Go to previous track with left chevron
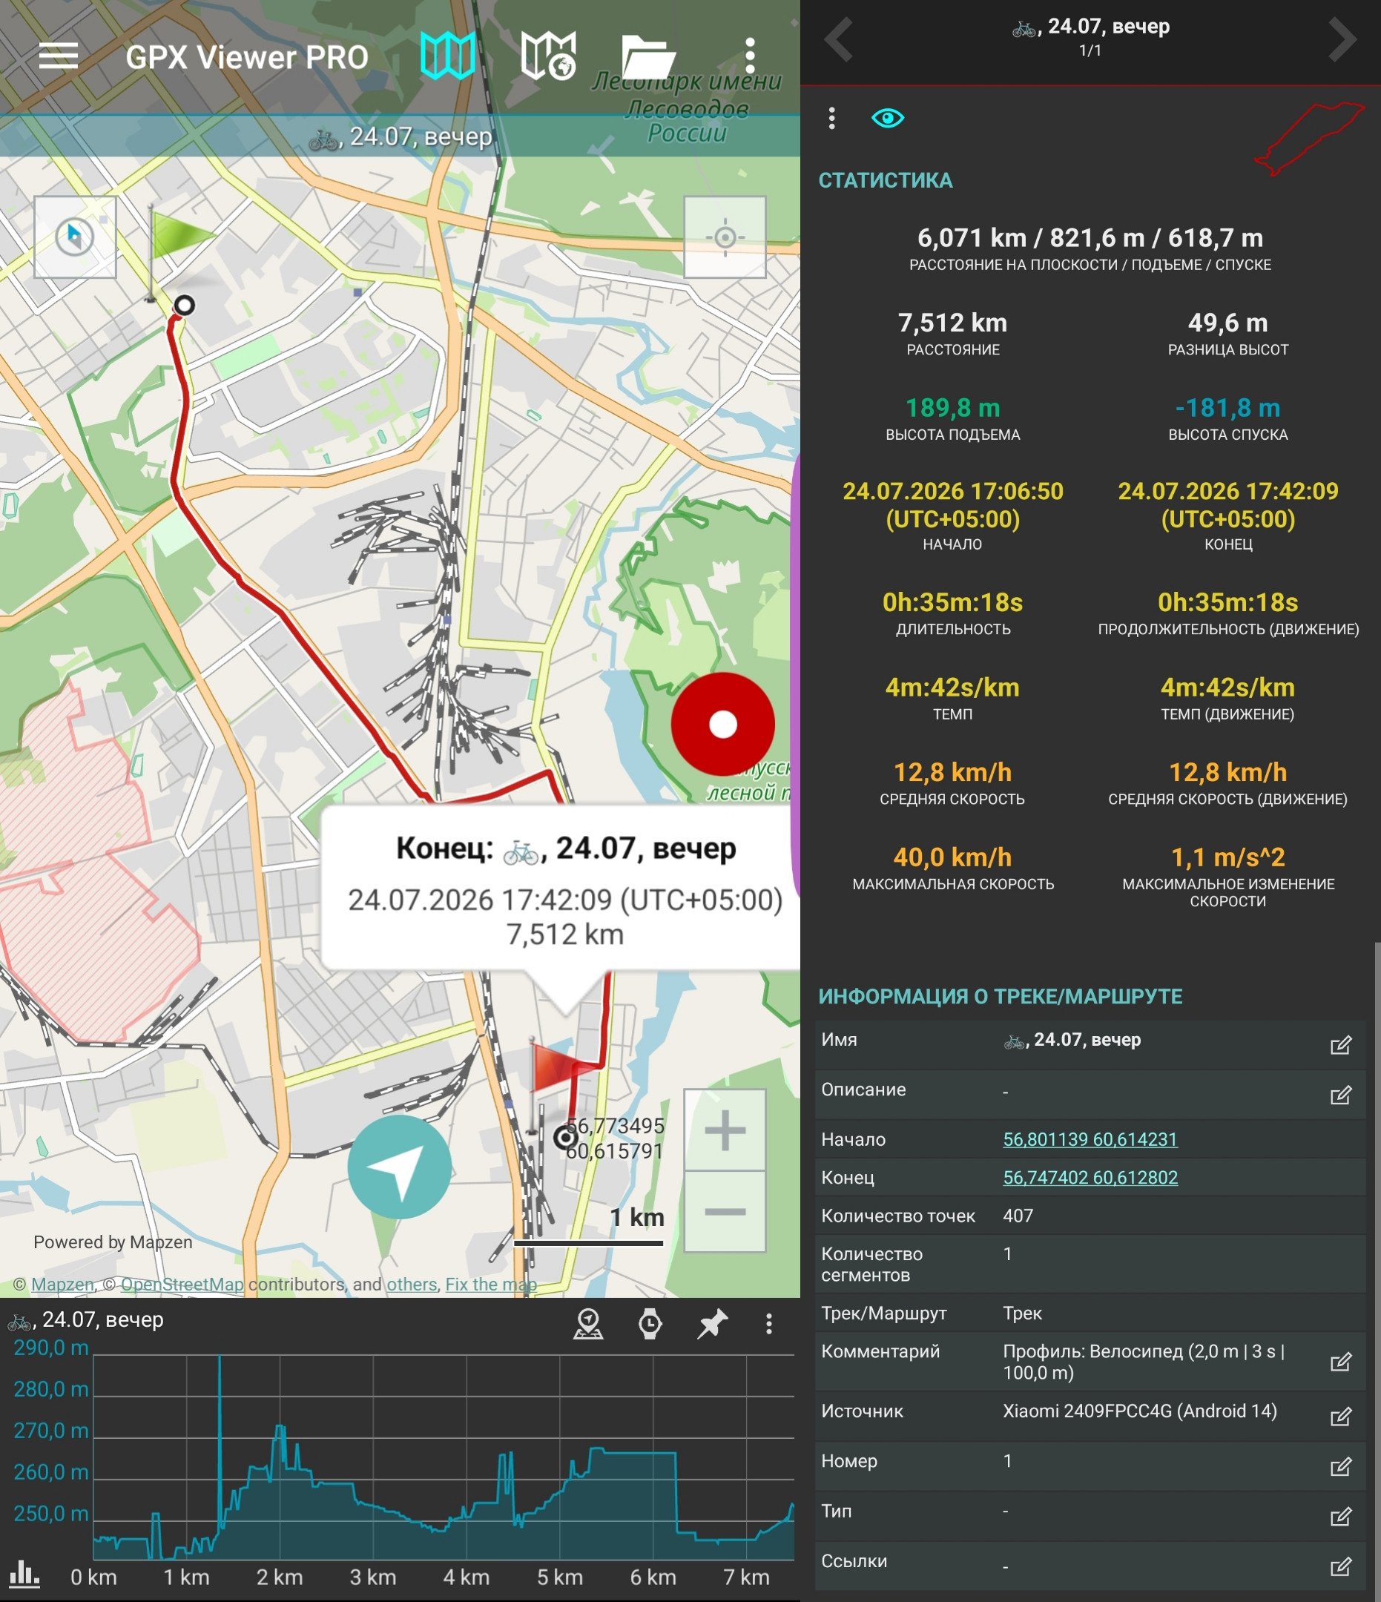Viewport: 1381px width, 1602px height. tap(839, 39)
